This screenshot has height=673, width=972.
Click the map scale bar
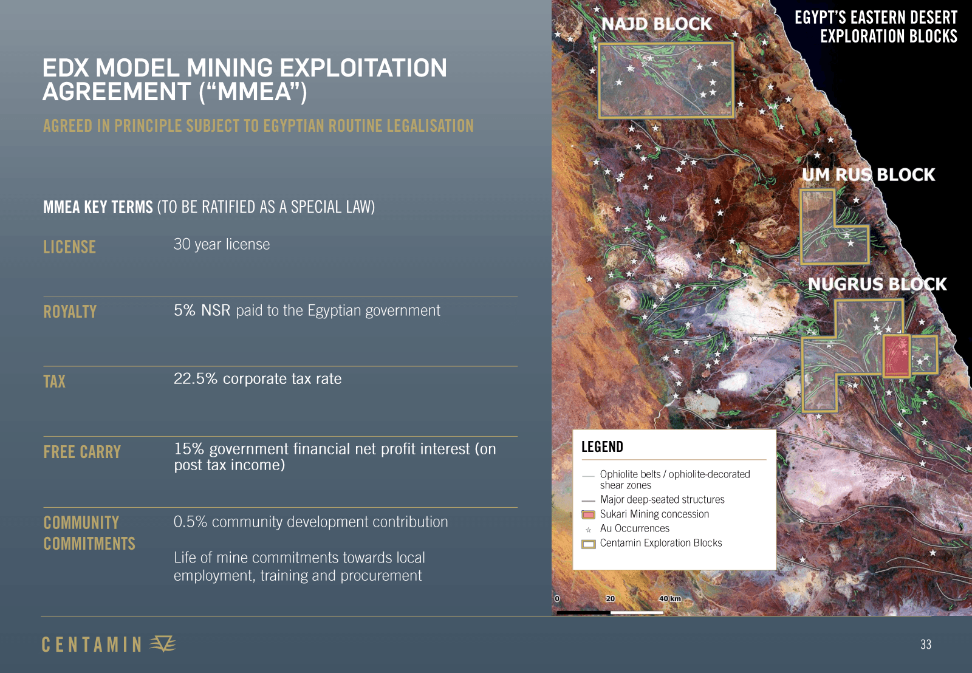point(610,612)
